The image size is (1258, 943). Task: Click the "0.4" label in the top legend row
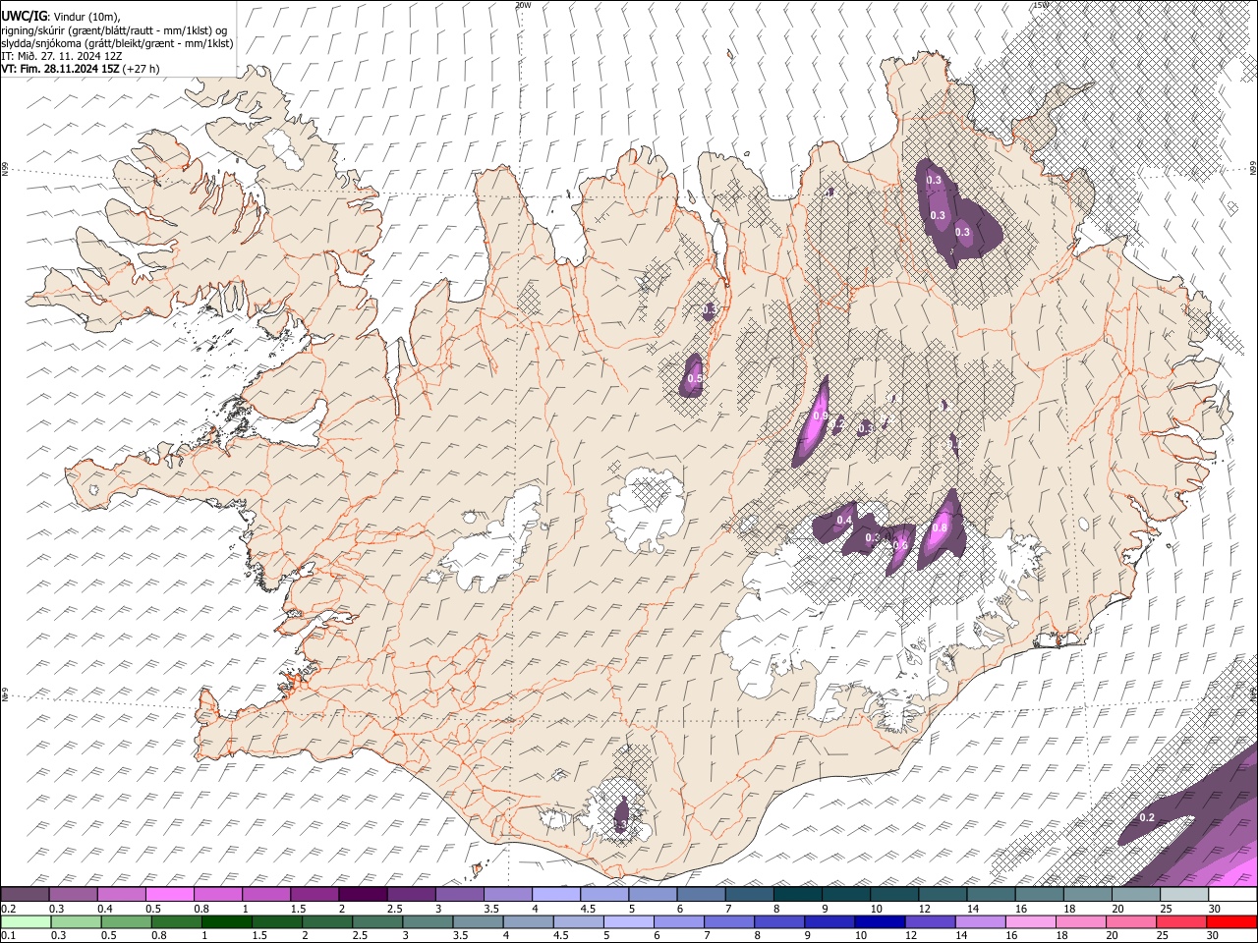105,909
